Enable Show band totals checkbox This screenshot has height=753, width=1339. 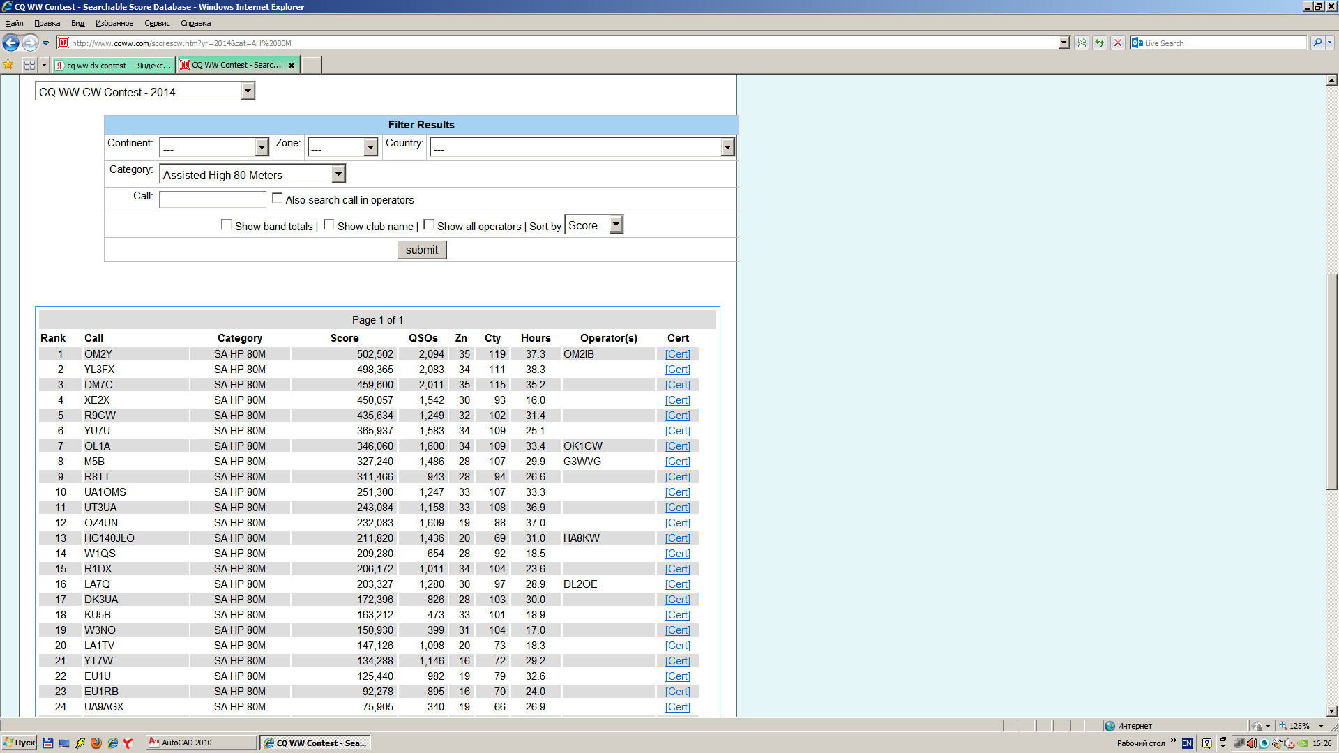(226, 225)
